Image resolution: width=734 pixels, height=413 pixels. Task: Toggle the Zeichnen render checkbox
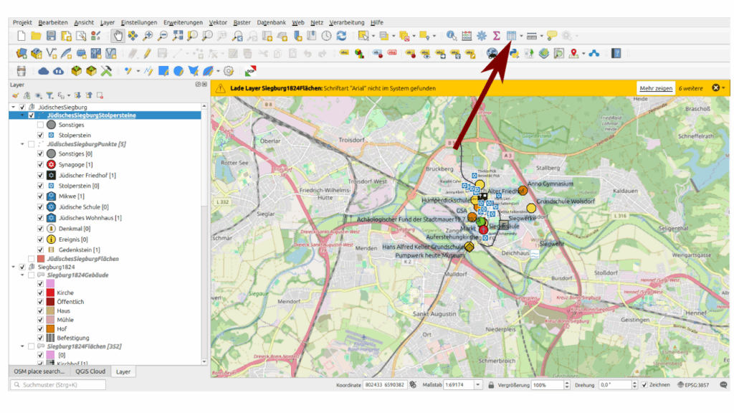coord(644,385)
